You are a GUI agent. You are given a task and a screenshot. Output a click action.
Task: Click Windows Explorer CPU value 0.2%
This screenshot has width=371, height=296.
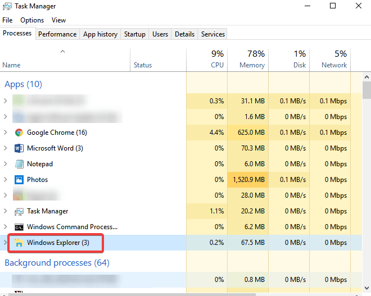pos(216,243)
